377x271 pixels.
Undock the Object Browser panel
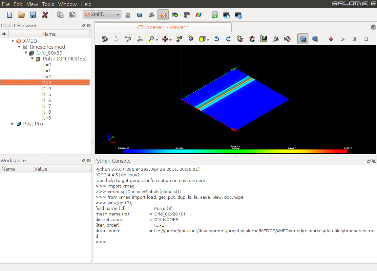click(x=83, y=26)
